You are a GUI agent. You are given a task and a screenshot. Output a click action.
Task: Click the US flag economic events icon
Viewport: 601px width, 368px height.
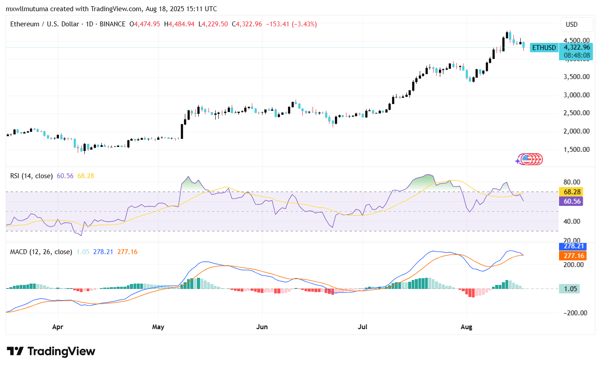pyautogui.click(x=527, y=159)
